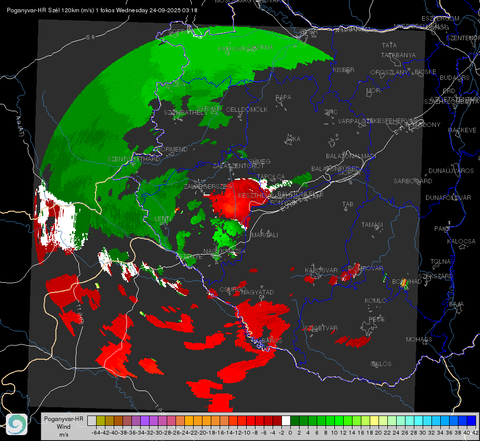Viewport: 480px width, 441px height.
Task: Click the MARCALI city label
Action: coord(264,235)
